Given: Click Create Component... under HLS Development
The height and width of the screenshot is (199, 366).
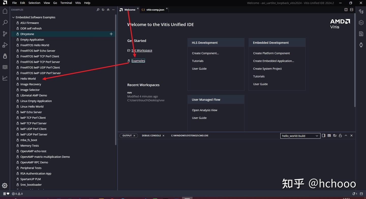Looking at the screenshot, I should (205, 53).
